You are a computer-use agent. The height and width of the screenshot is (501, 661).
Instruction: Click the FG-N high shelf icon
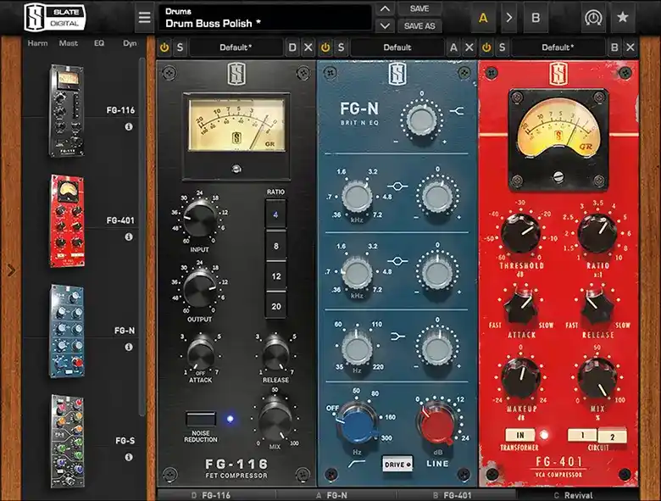(457, 111)
